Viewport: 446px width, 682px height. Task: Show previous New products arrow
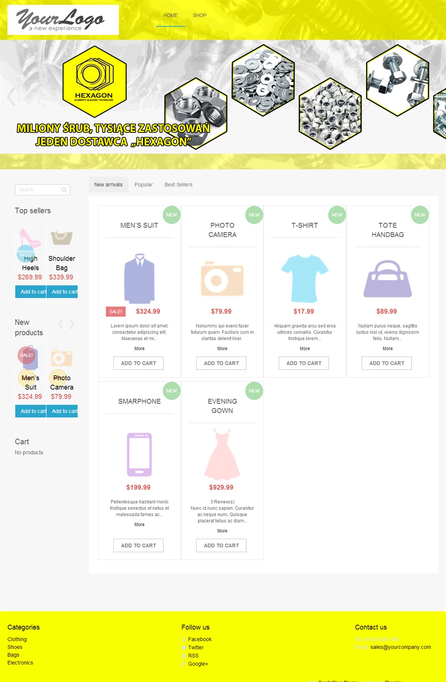click(61, 324)
